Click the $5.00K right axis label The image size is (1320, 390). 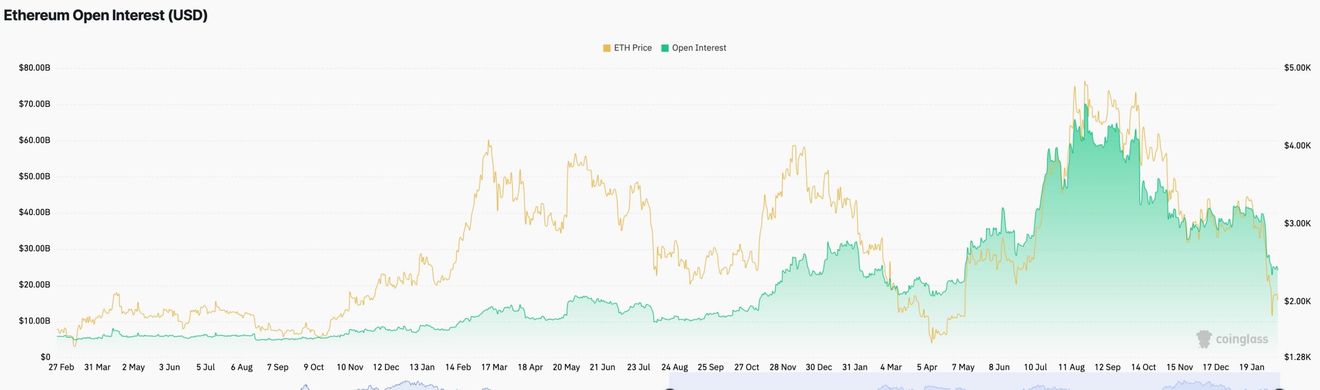pyautogui.click(x=1297, y=68)
